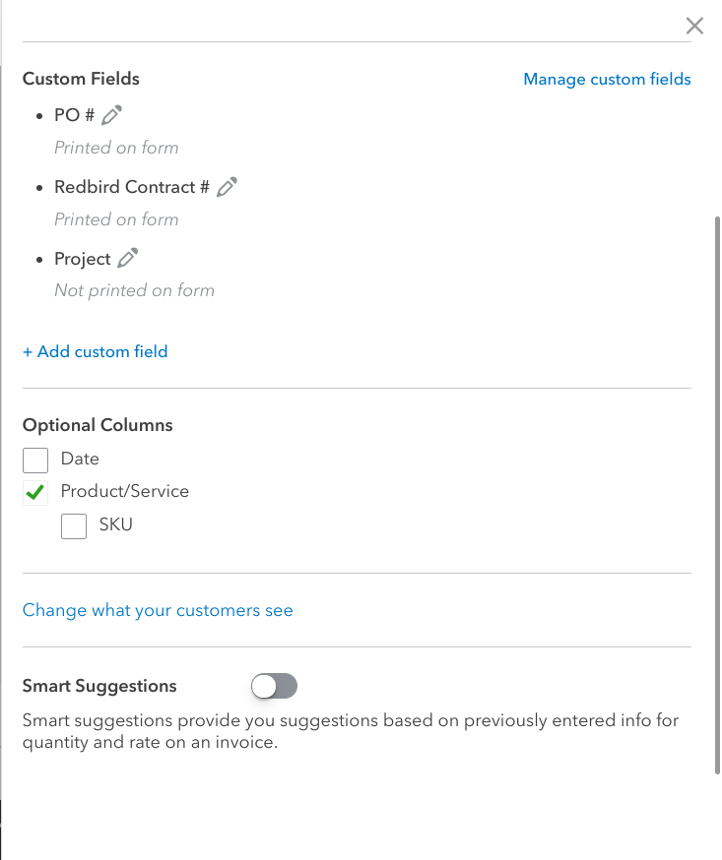Enable the Date column checkbox
This screenshot has height=860, width=722.
[x=35, y=460]
